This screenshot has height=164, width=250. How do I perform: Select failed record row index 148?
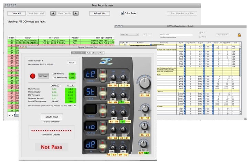(13, 86)
